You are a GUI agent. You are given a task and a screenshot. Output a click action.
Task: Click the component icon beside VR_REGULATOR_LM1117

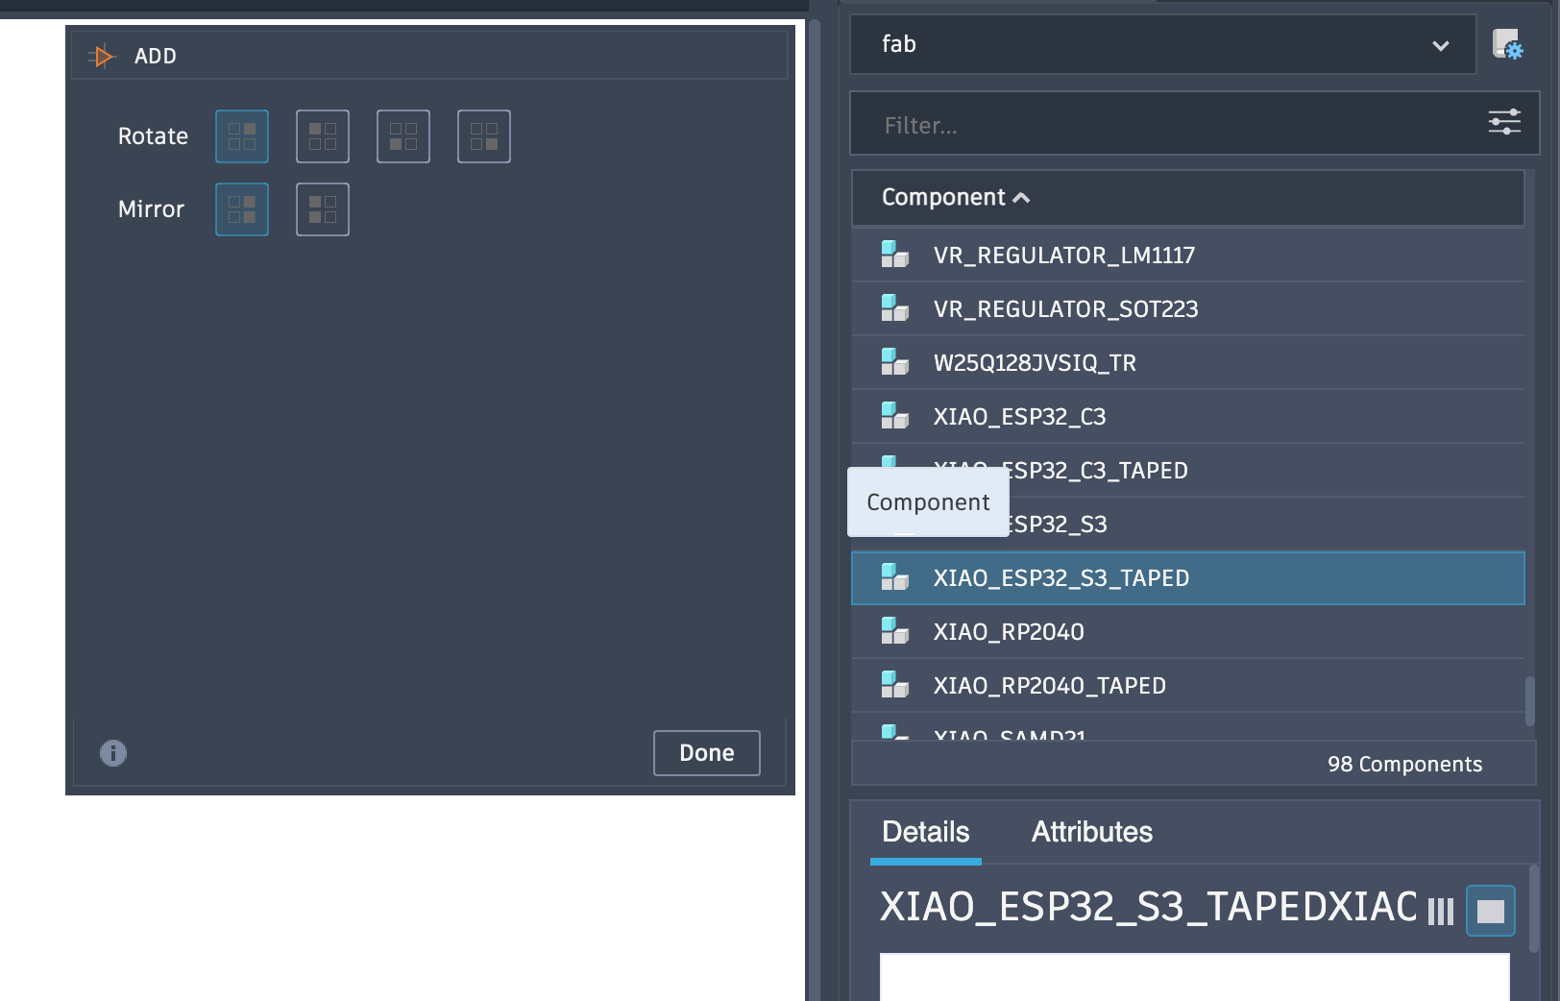(894, 255)
